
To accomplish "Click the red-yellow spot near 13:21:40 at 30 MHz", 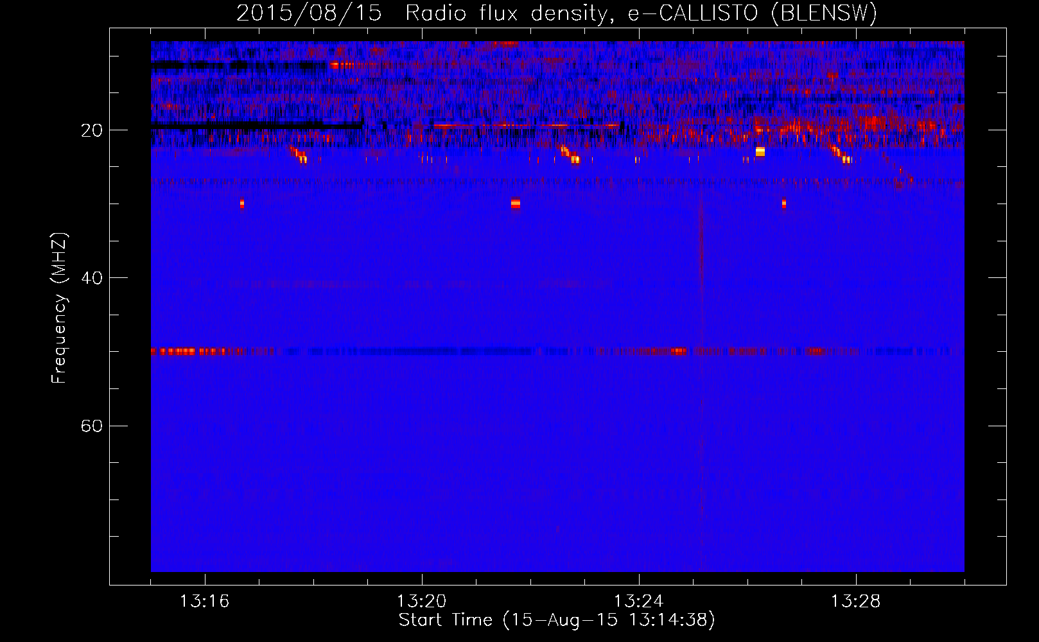I will (x=515, y=204).
